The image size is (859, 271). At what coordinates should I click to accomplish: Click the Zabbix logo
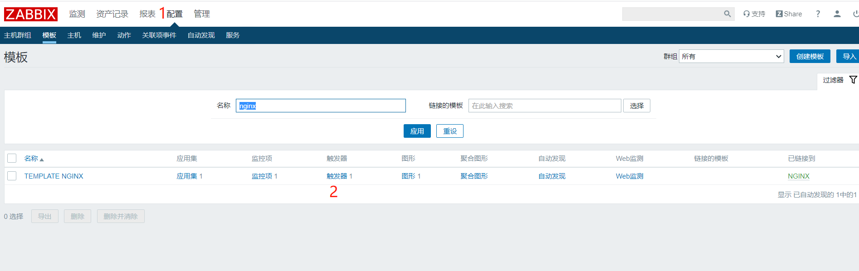pos(31,15)
